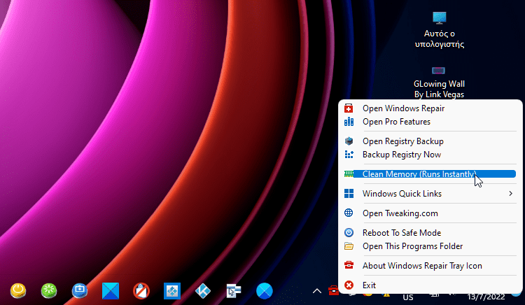Run Clean Memory (Runs Instantly)
This screenshot has height=305, width=525.
(x=419, y=174)
